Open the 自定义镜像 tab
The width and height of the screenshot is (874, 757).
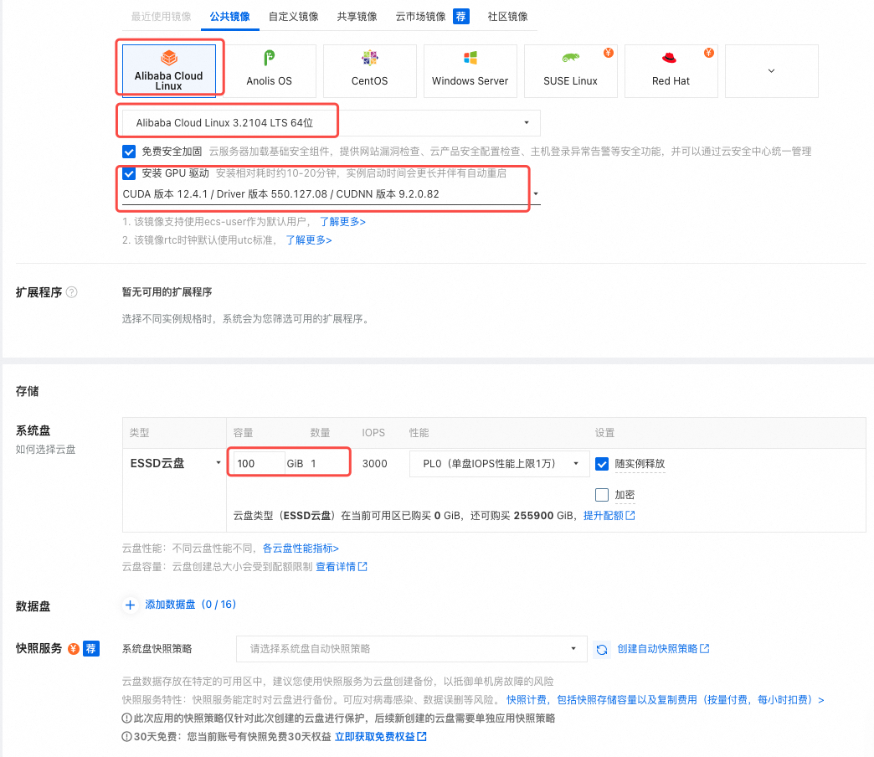[293, 16]
